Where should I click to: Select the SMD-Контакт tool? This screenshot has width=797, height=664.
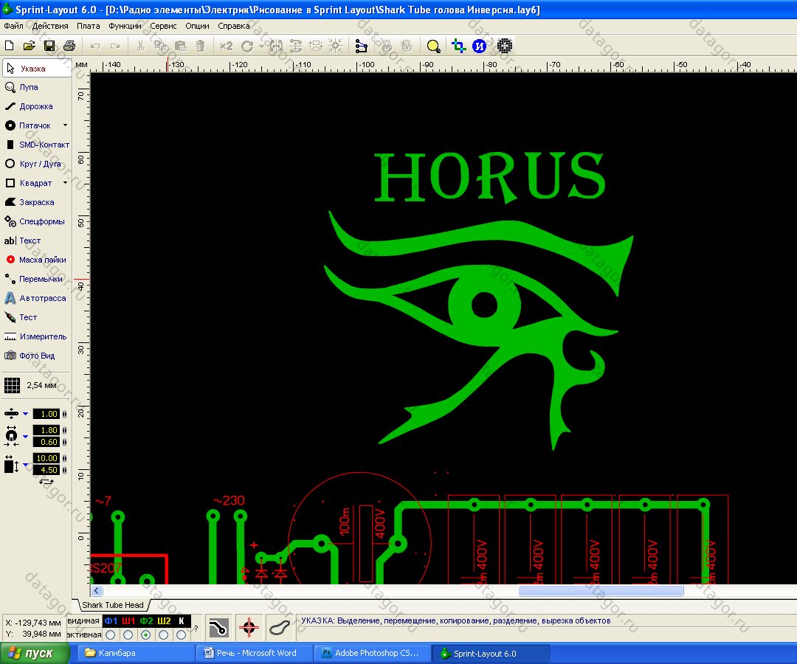(x=37, y=145)
